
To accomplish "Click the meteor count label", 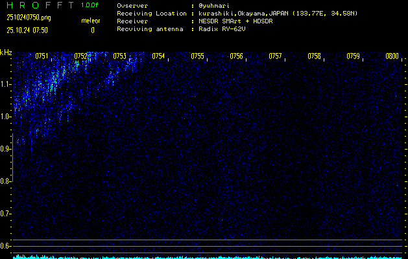I will [x=90, y=21].
